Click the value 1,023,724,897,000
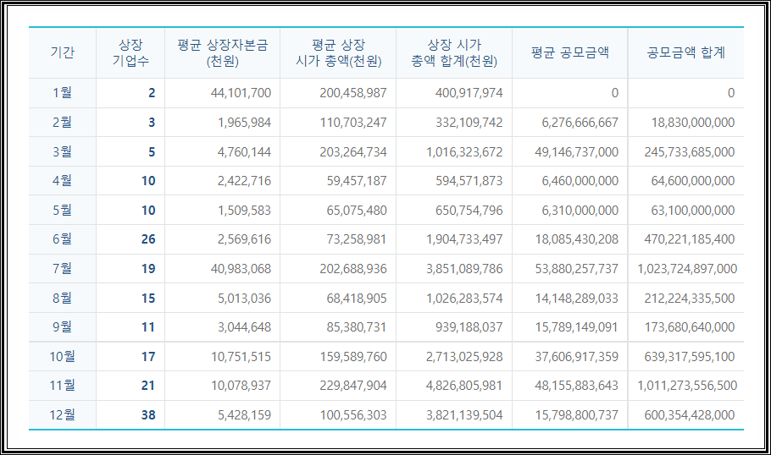The width and height of the screenshot is (771, 455). pos(687,268)
